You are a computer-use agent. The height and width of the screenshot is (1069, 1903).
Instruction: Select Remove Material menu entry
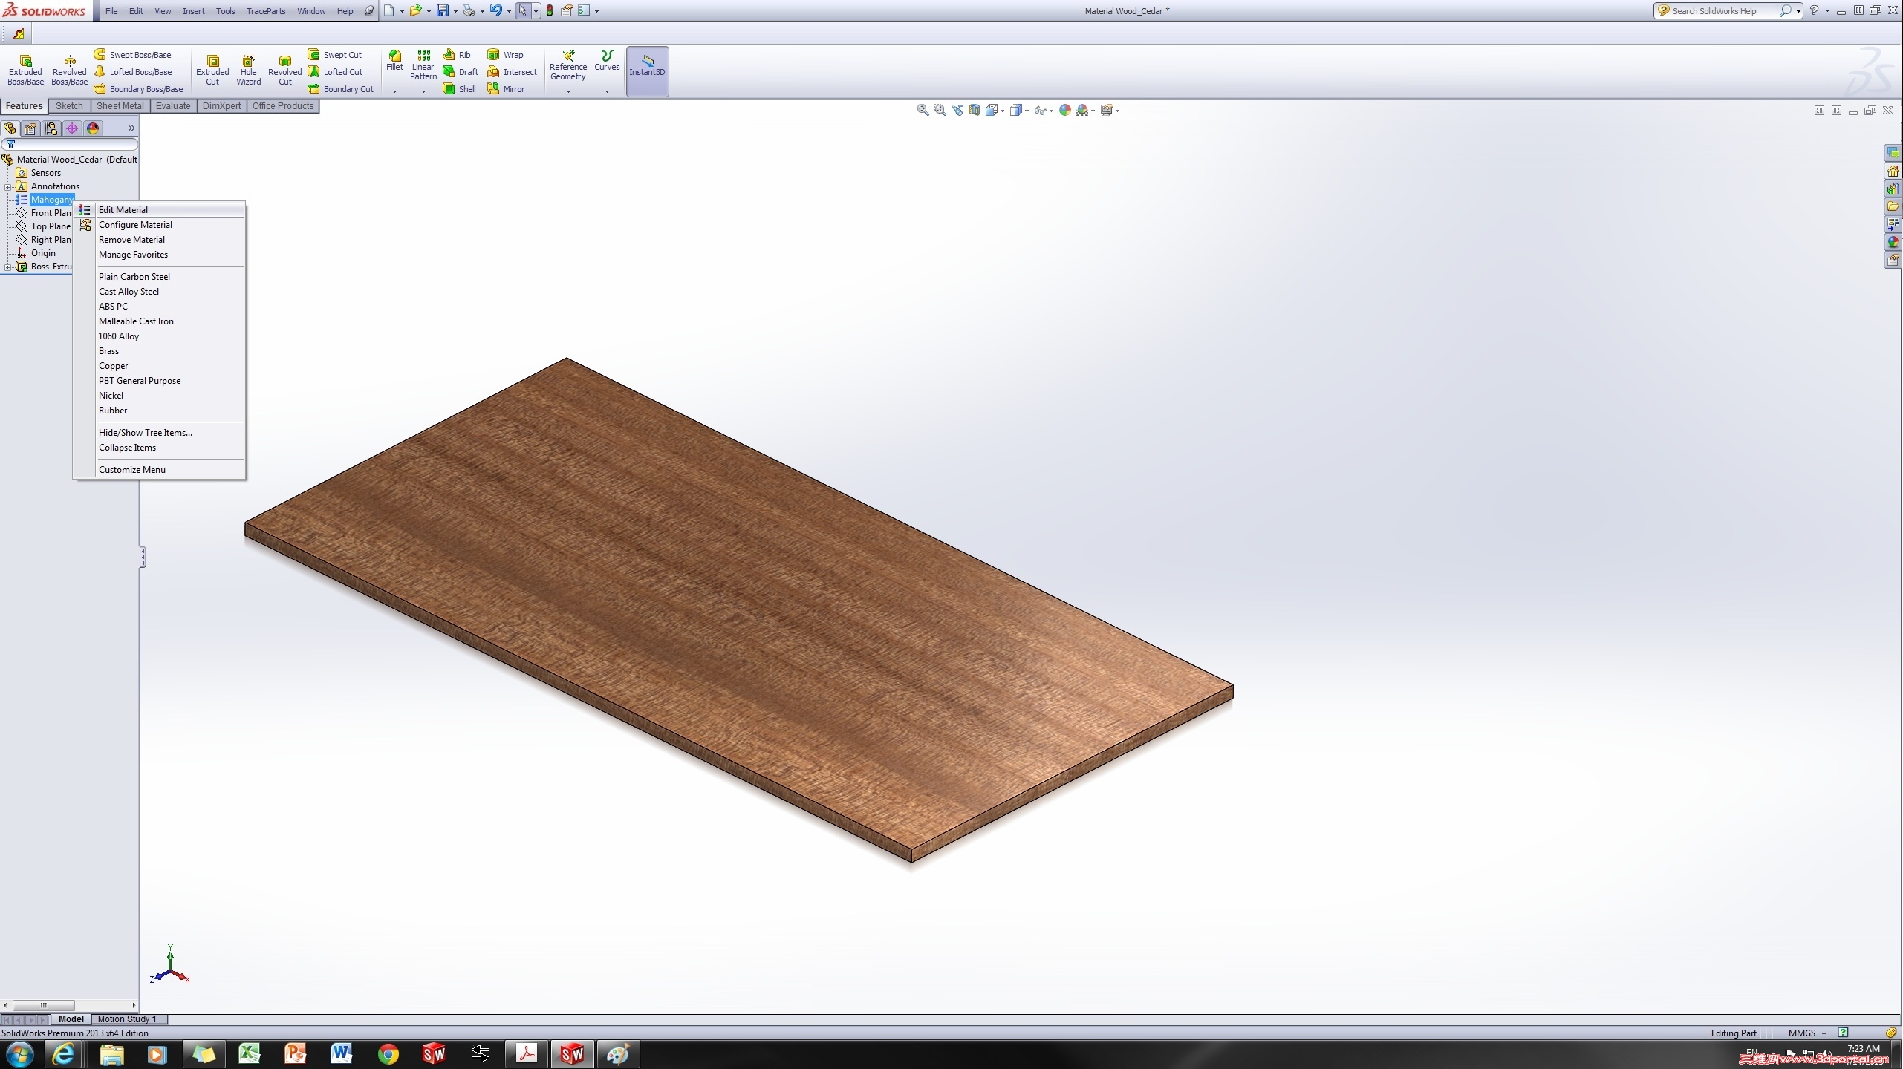tap(161, 240)
